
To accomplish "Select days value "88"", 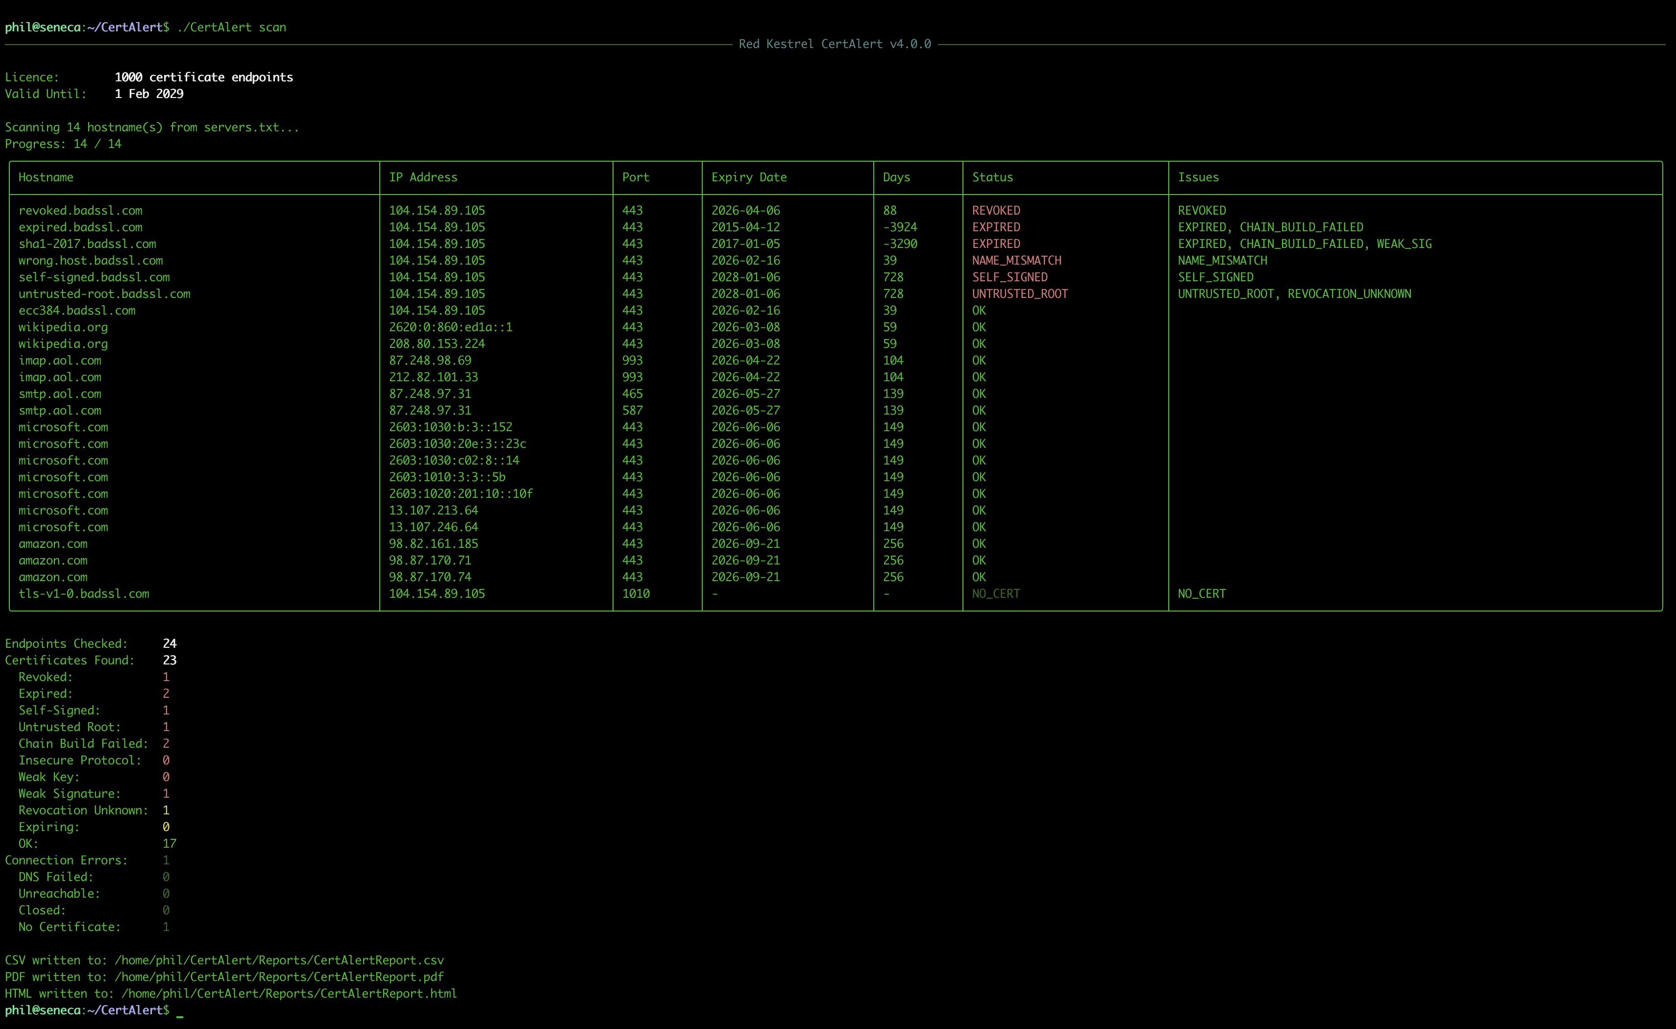I will coord(889,210).
